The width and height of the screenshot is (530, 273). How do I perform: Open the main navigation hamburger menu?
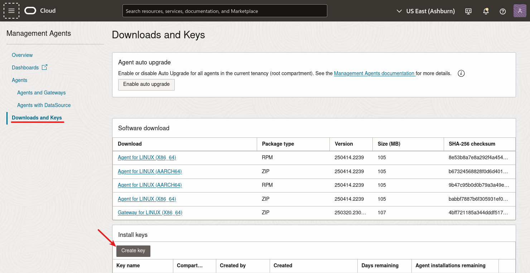click(11, 10)
